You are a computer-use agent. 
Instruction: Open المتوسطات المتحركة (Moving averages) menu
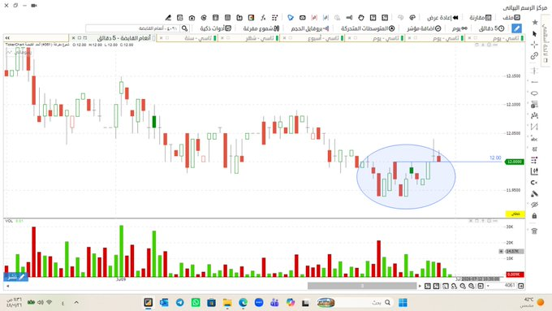click(x=368, y=28)
